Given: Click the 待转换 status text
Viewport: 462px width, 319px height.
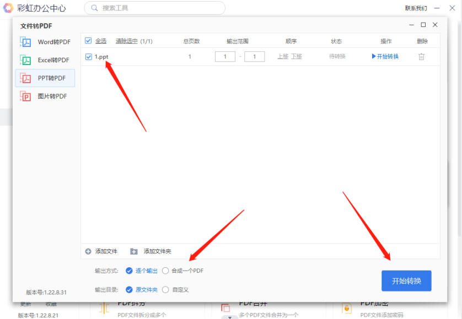Looking at the screenshot, I should 337,56.
